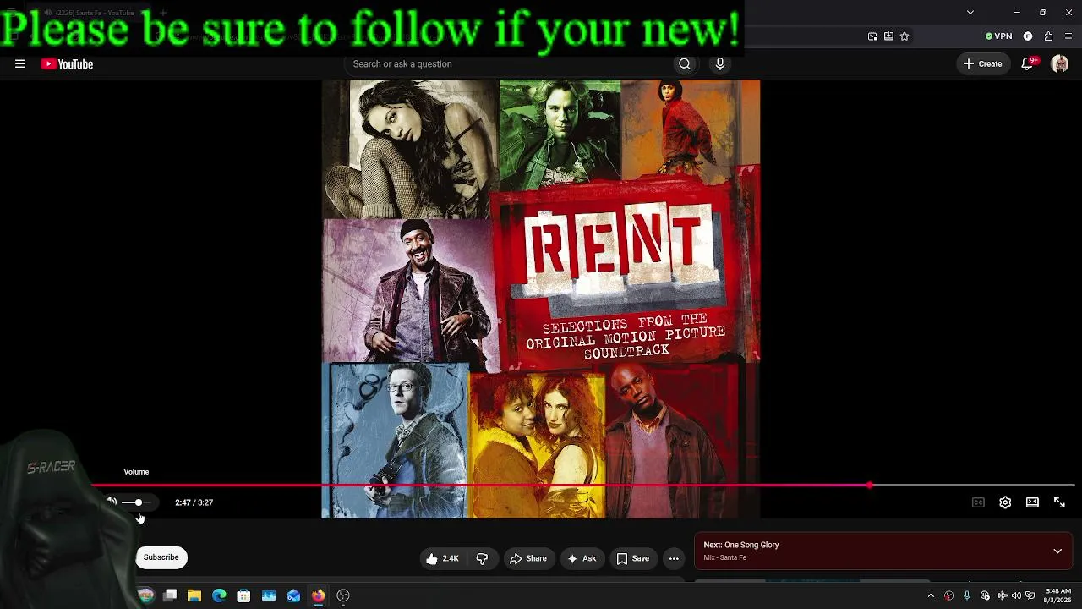Screen dimensions: 1082x609
Task: Open File Explorer from the taskbar
Action: point(194,595)
